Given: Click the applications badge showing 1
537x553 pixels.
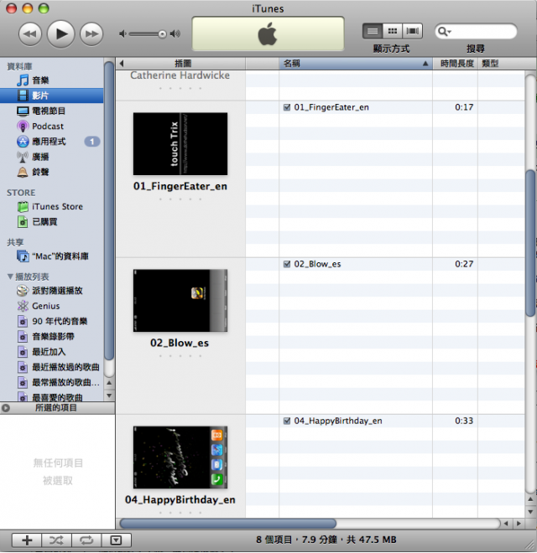Looking at the screenshot, I should pos(91,142).
